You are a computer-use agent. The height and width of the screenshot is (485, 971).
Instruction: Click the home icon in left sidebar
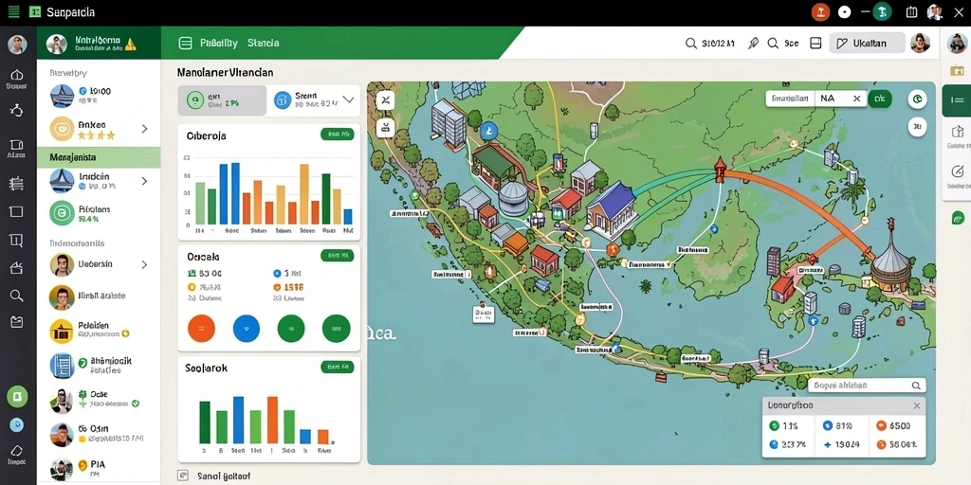click(x=16, y=75)
